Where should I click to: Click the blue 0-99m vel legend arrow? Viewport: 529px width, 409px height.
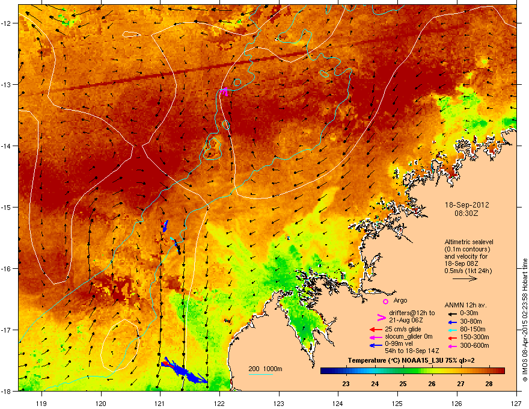(376, 345)
